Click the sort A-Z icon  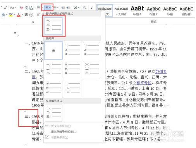tap(84, 8)
